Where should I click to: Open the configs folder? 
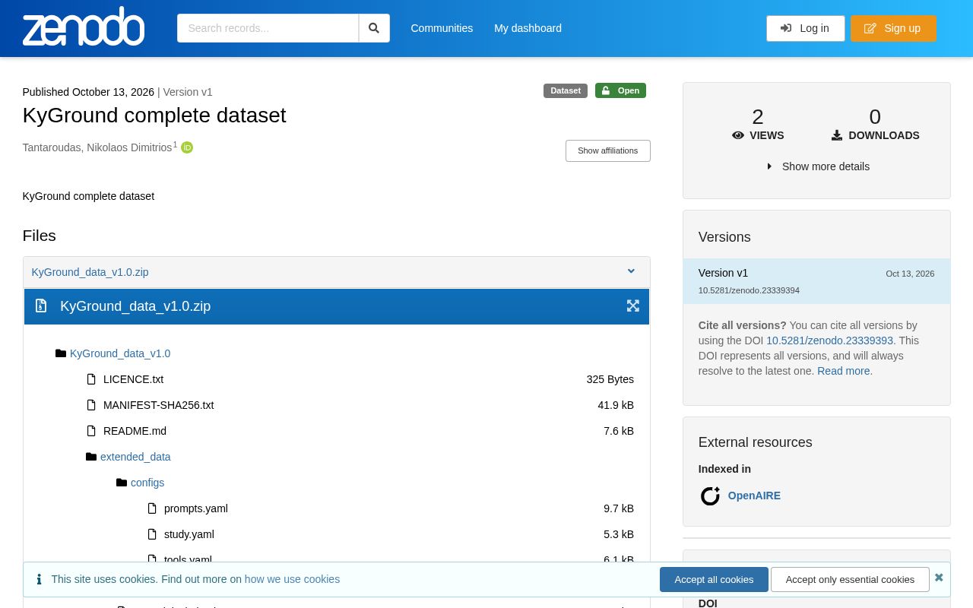(147, 483)
